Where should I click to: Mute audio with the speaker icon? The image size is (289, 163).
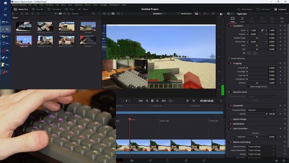click(x=221, y=14)
